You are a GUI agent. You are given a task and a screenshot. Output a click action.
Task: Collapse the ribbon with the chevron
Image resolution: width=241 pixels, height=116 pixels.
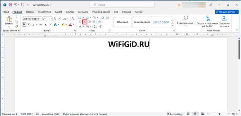pos(237,30)
